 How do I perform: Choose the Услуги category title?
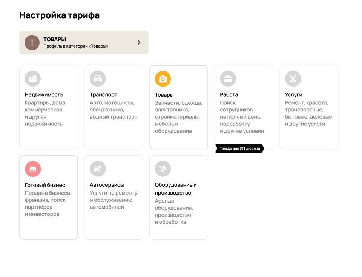(294, 94)
